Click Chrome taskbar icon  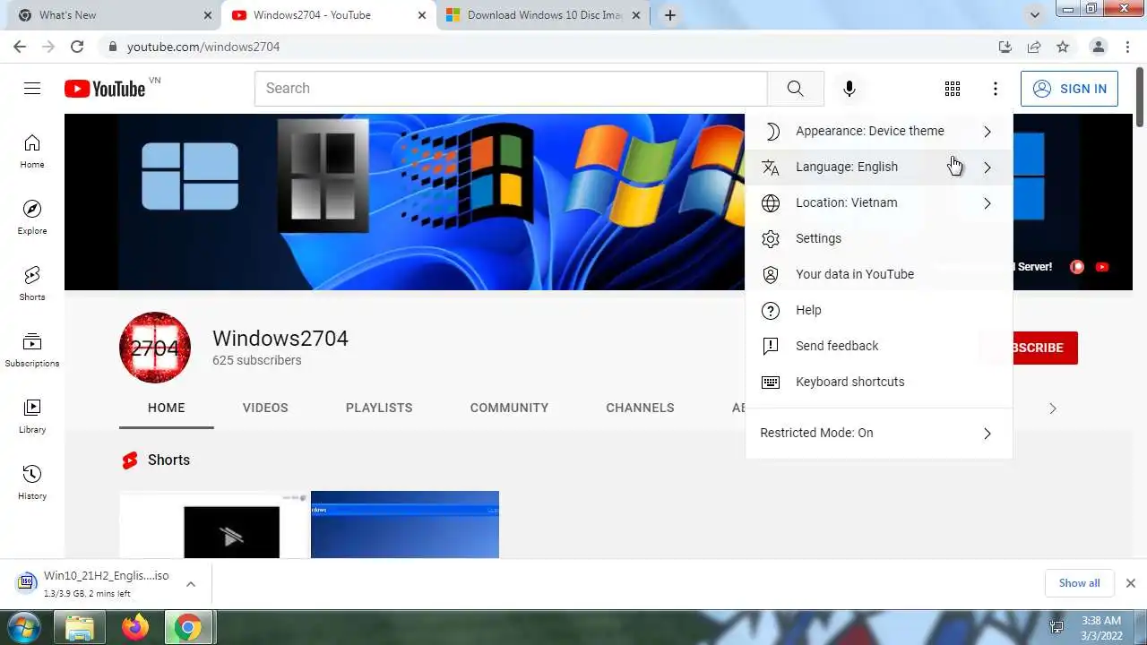pos(188,628)
